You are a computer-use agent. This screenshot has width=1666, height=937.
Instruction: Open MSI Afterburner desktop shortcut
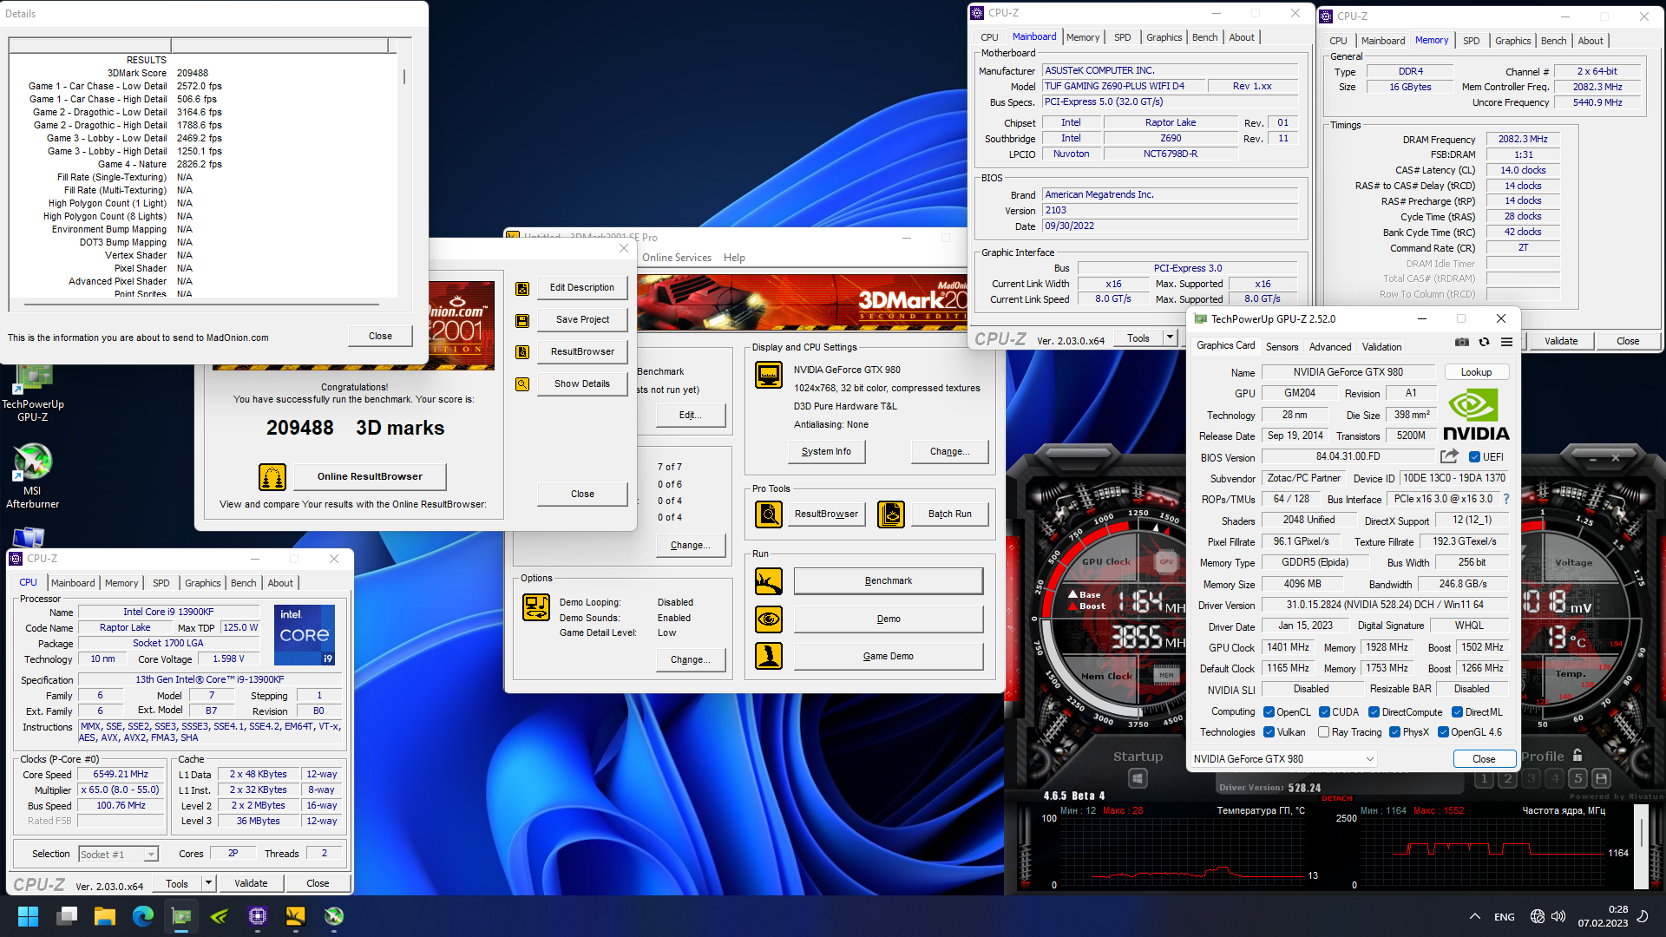coord(33,475)
